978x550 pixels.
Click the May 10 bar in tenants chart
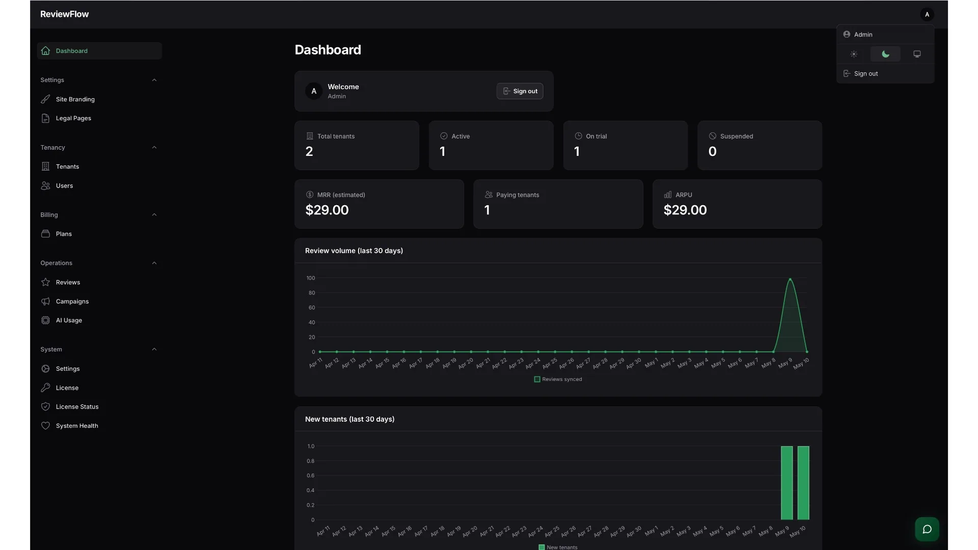click(x=803, y=483)
